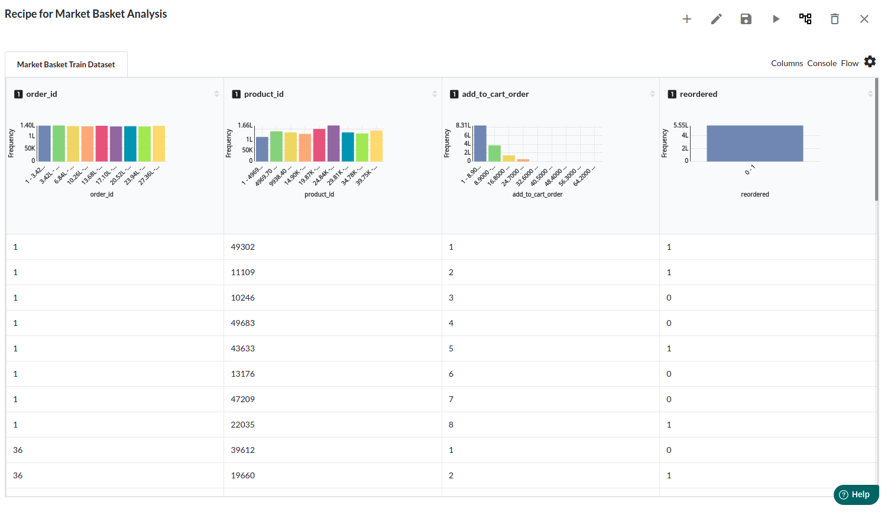This screenshot has width=894, height=512.
Task: Sort the product_id column
Action: pyautogui.click(x=435, y=94)
